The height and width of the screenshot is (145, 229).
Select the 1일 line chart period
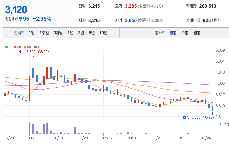coord(32,33)
